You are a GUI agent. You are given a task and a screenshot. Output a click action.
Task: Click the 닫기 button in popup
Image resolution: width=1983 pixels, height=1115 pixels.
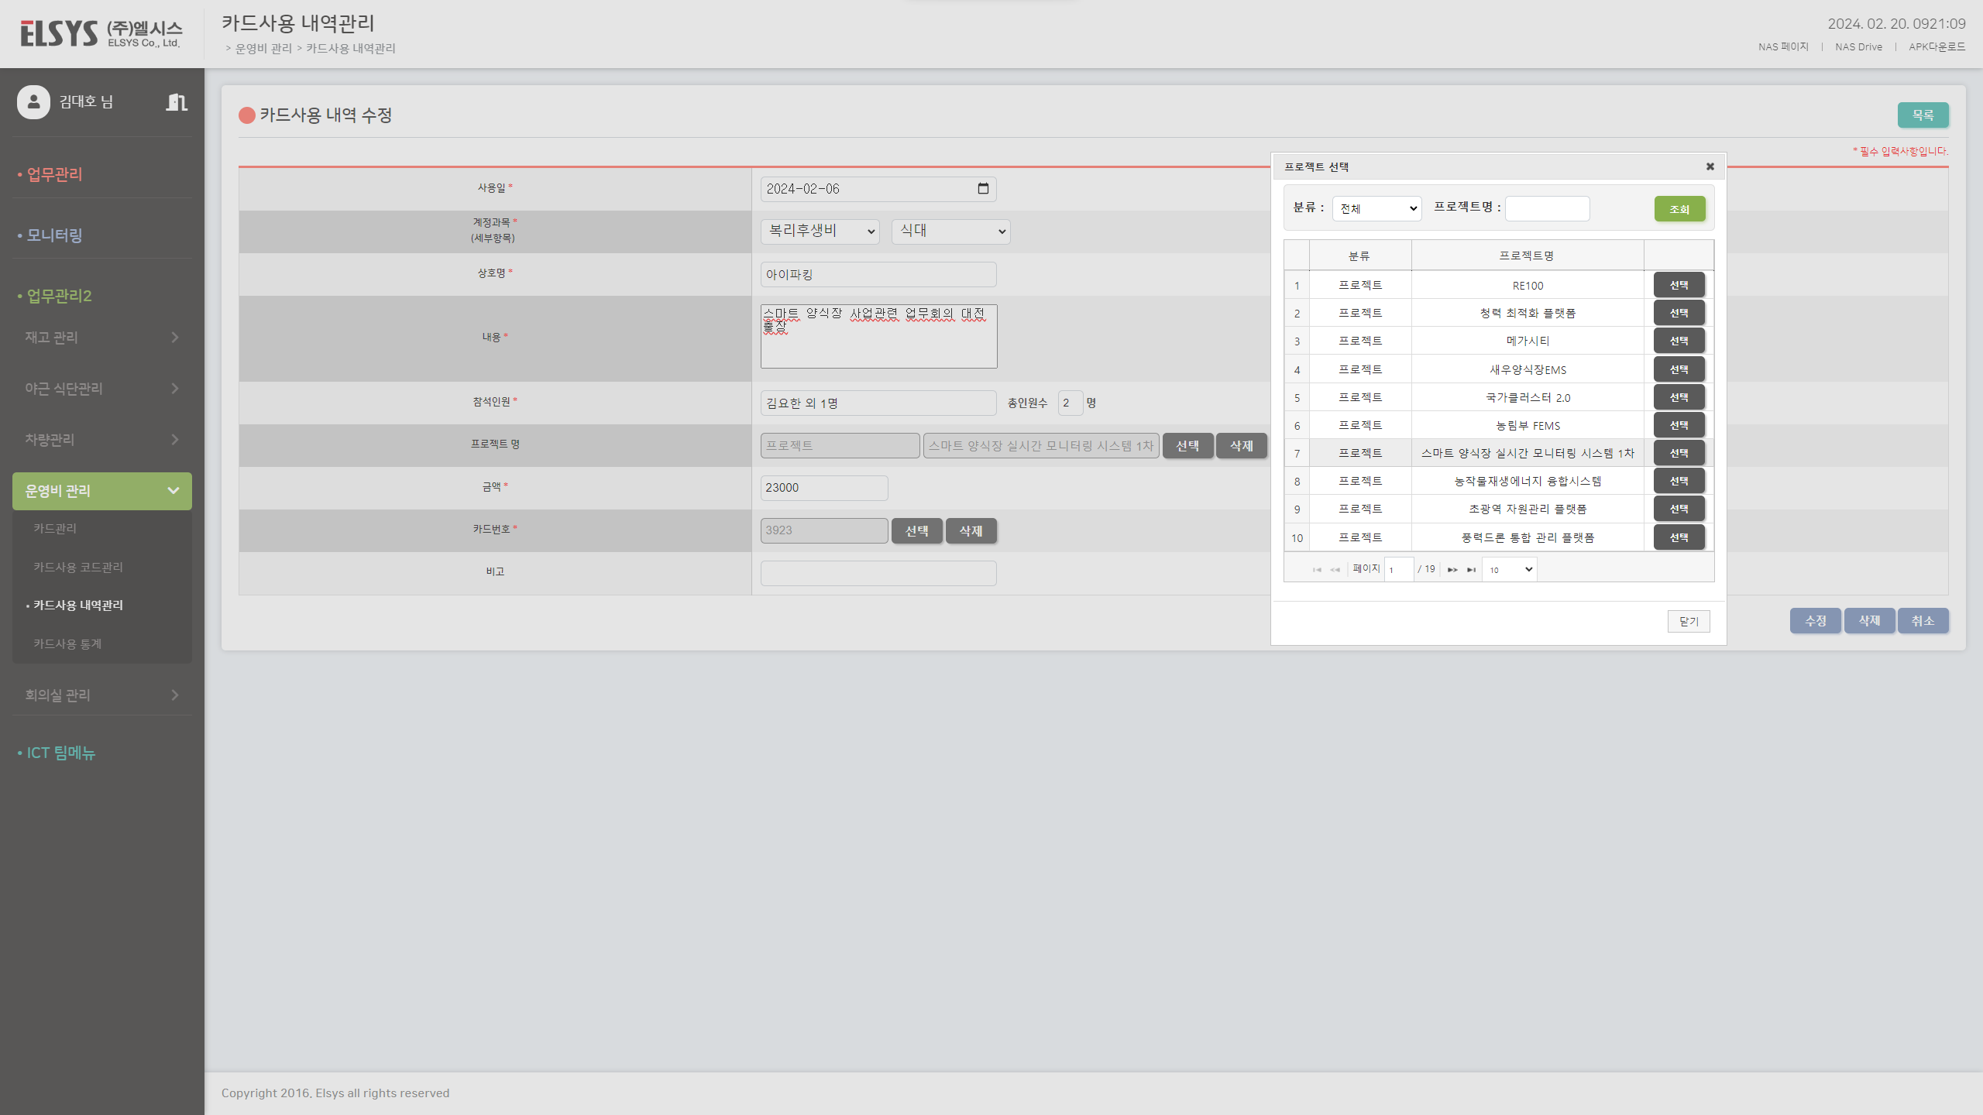(1689, 621)
